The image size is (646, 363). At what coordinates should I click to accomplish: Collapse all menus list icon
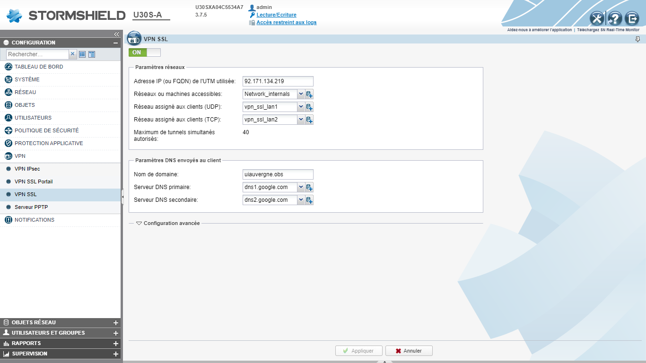[x=82, y=54]
